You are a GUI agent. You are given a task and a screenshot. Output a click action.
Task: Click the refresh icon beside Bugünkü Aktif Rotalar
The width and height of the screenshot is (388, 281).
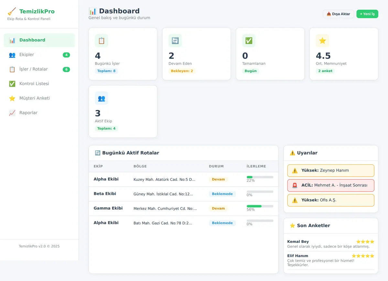point(98,153)
